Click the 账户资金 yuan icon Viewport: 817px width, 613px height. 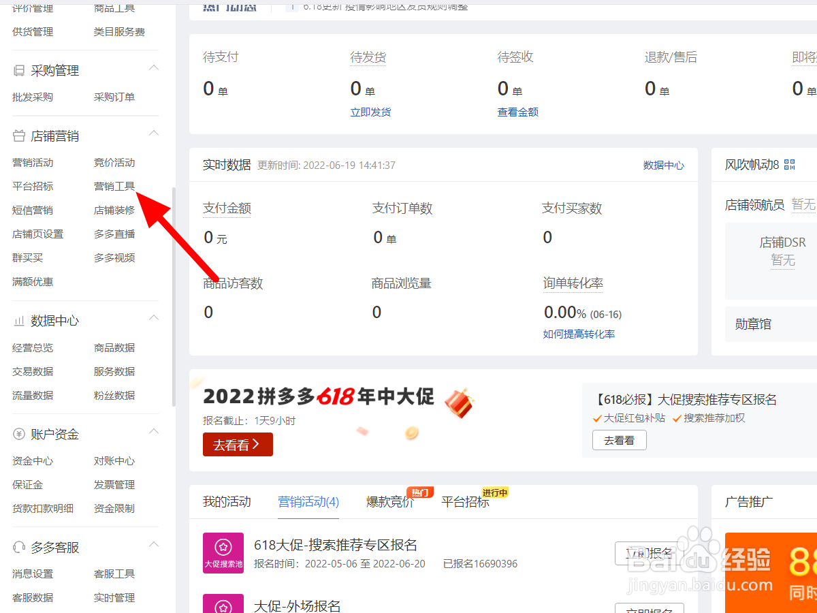(19, 435)
